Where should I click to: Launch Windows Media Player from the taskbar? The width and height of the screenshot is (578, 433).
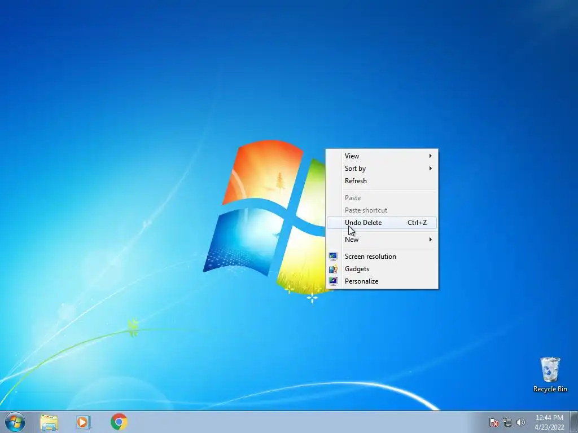pyautogui.click(x=84, y=422)
